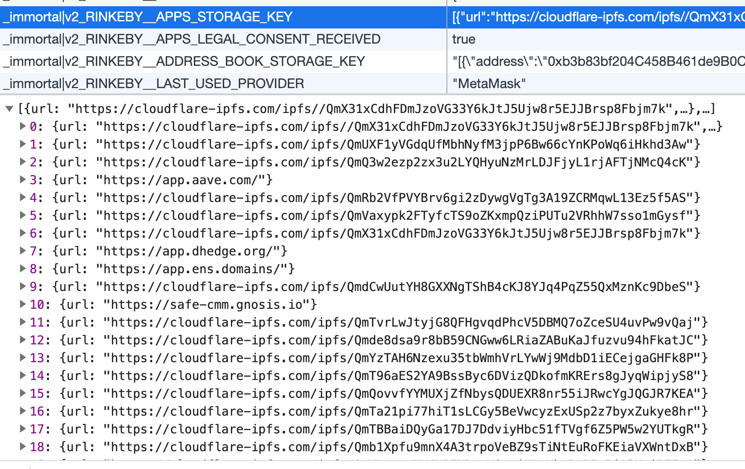Click url string ending QmUXF1y...Hkhd3Aw
745x469 pixels.
point(395,144)
